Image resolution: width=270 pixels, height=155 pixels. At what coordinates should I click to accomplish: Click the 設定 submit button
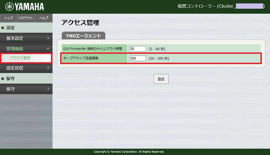(161, 79)
